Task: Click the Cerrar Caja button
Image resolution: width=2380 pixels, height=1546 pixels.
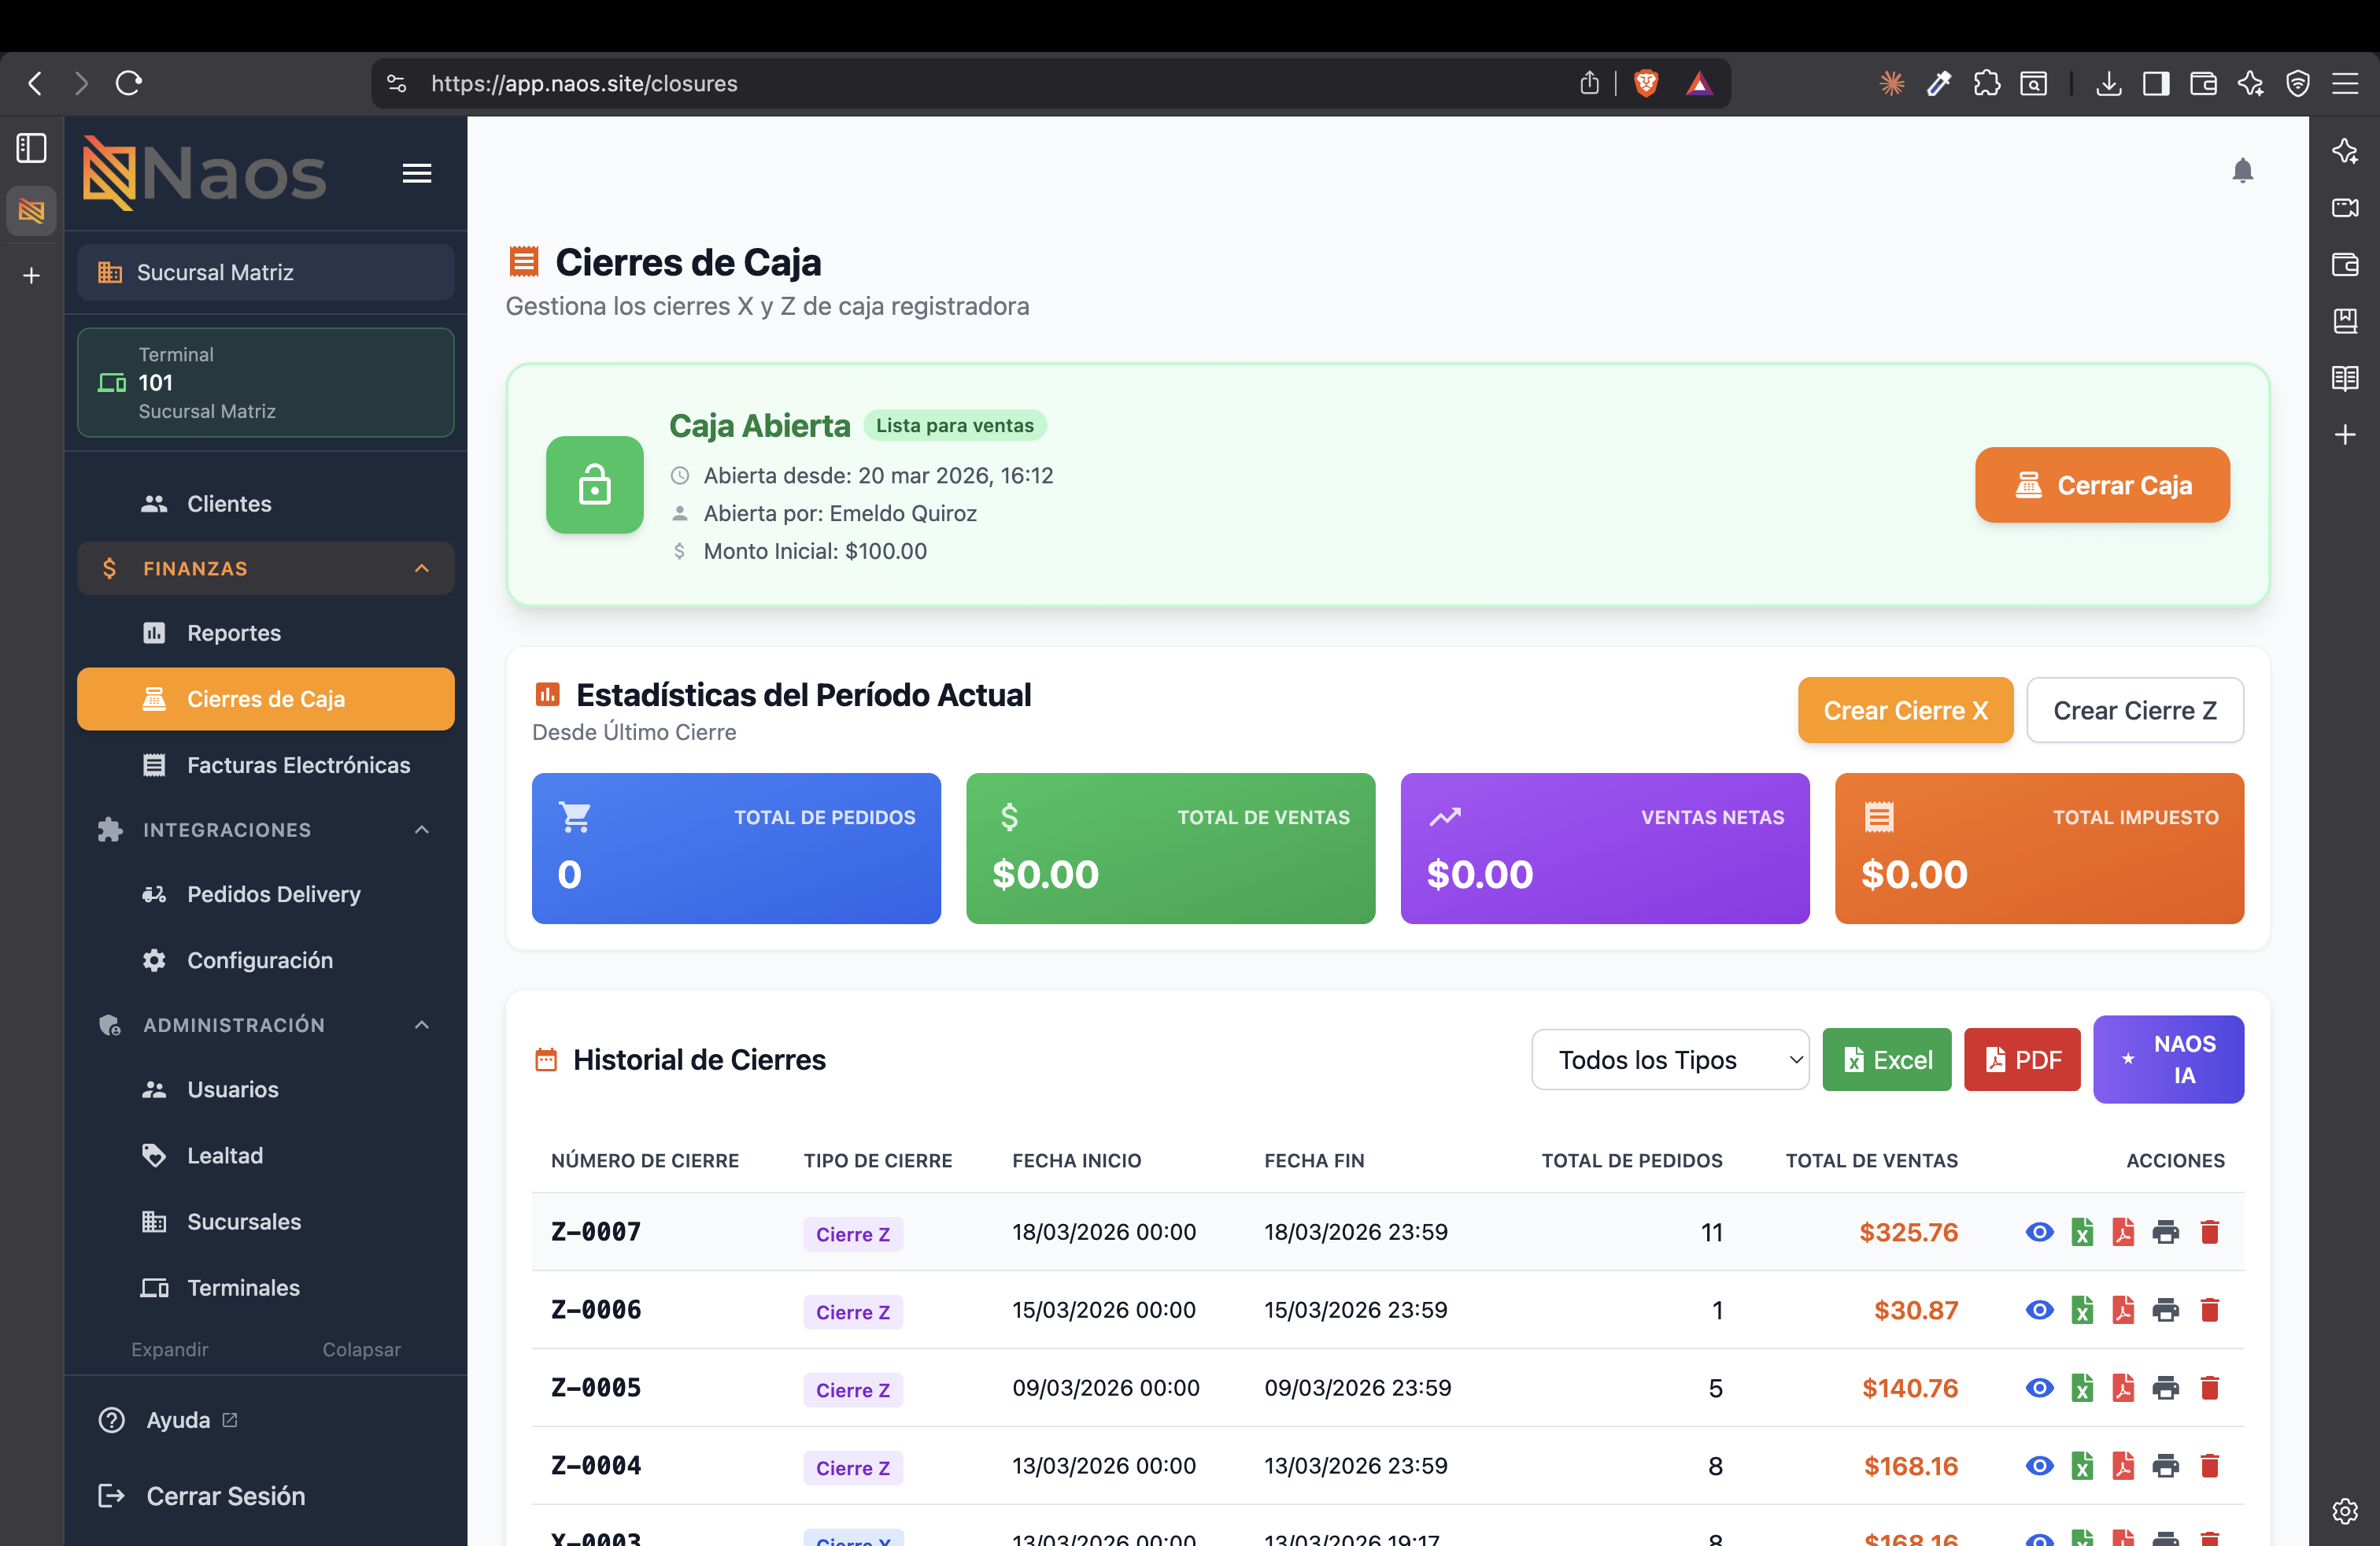Action: [2102, 485]
